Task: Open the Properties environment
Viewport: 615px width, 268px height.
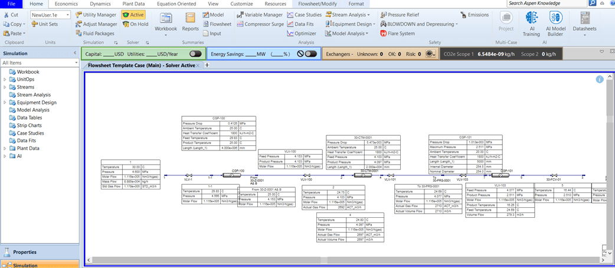Action: (40, 252)
